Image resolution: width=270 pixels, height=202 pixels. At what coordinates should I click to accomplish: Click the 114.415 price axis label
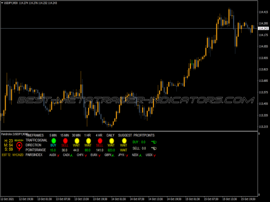263,12
